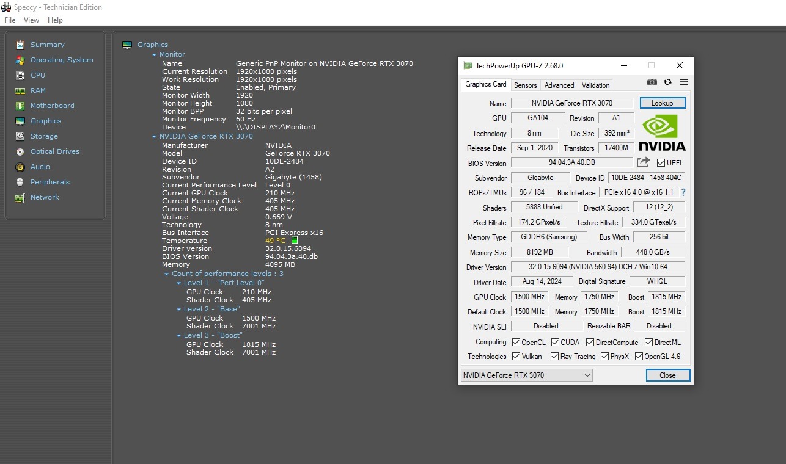Screen dimensions: 786x464
Task: Click the Driver version value 32.0.15.6094 in Speccy
Action: [x=288, y=248]
